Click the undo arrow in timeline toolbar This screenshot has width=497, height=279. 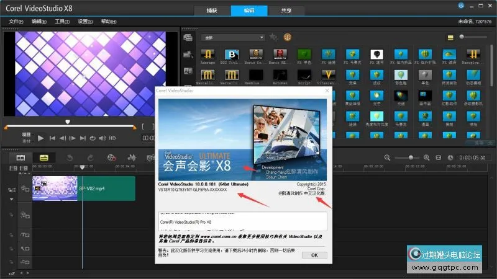click(x=70, y=157)
